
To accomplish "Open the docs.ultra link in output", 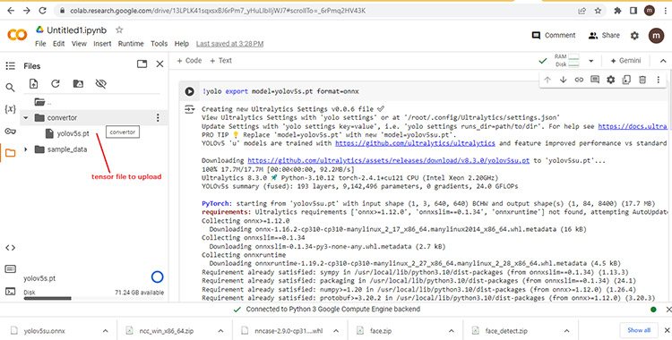I will [633, 126].
